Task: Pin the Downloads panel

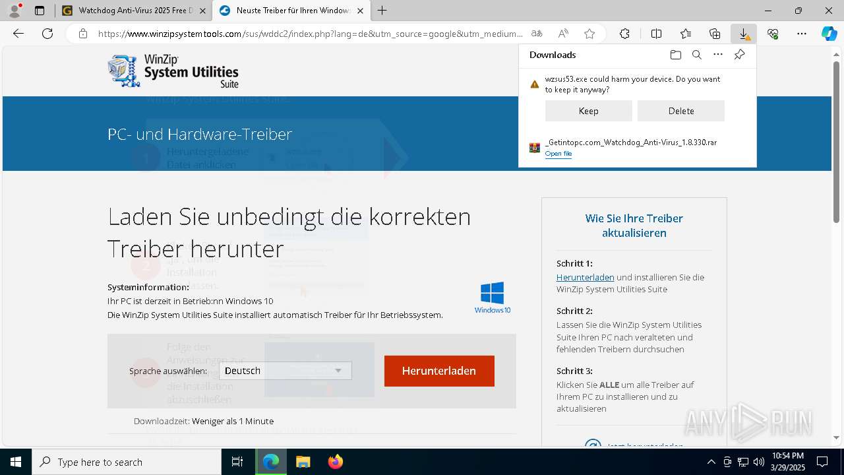Action: point(739,55)
